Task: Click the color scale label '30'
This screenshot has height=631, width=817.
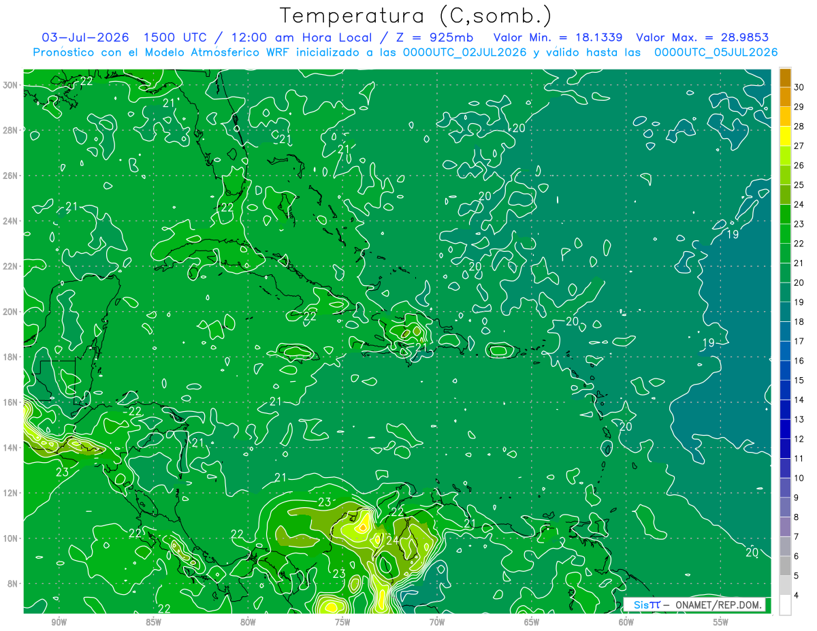Action: [799, 86]
